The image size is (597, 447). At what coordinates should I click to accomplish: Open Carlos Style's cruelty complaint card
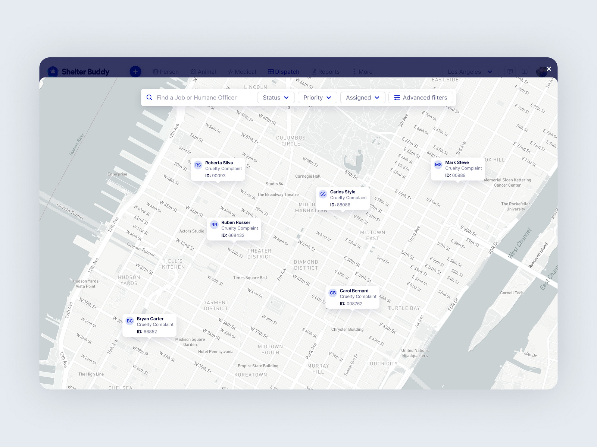(343, 198)
